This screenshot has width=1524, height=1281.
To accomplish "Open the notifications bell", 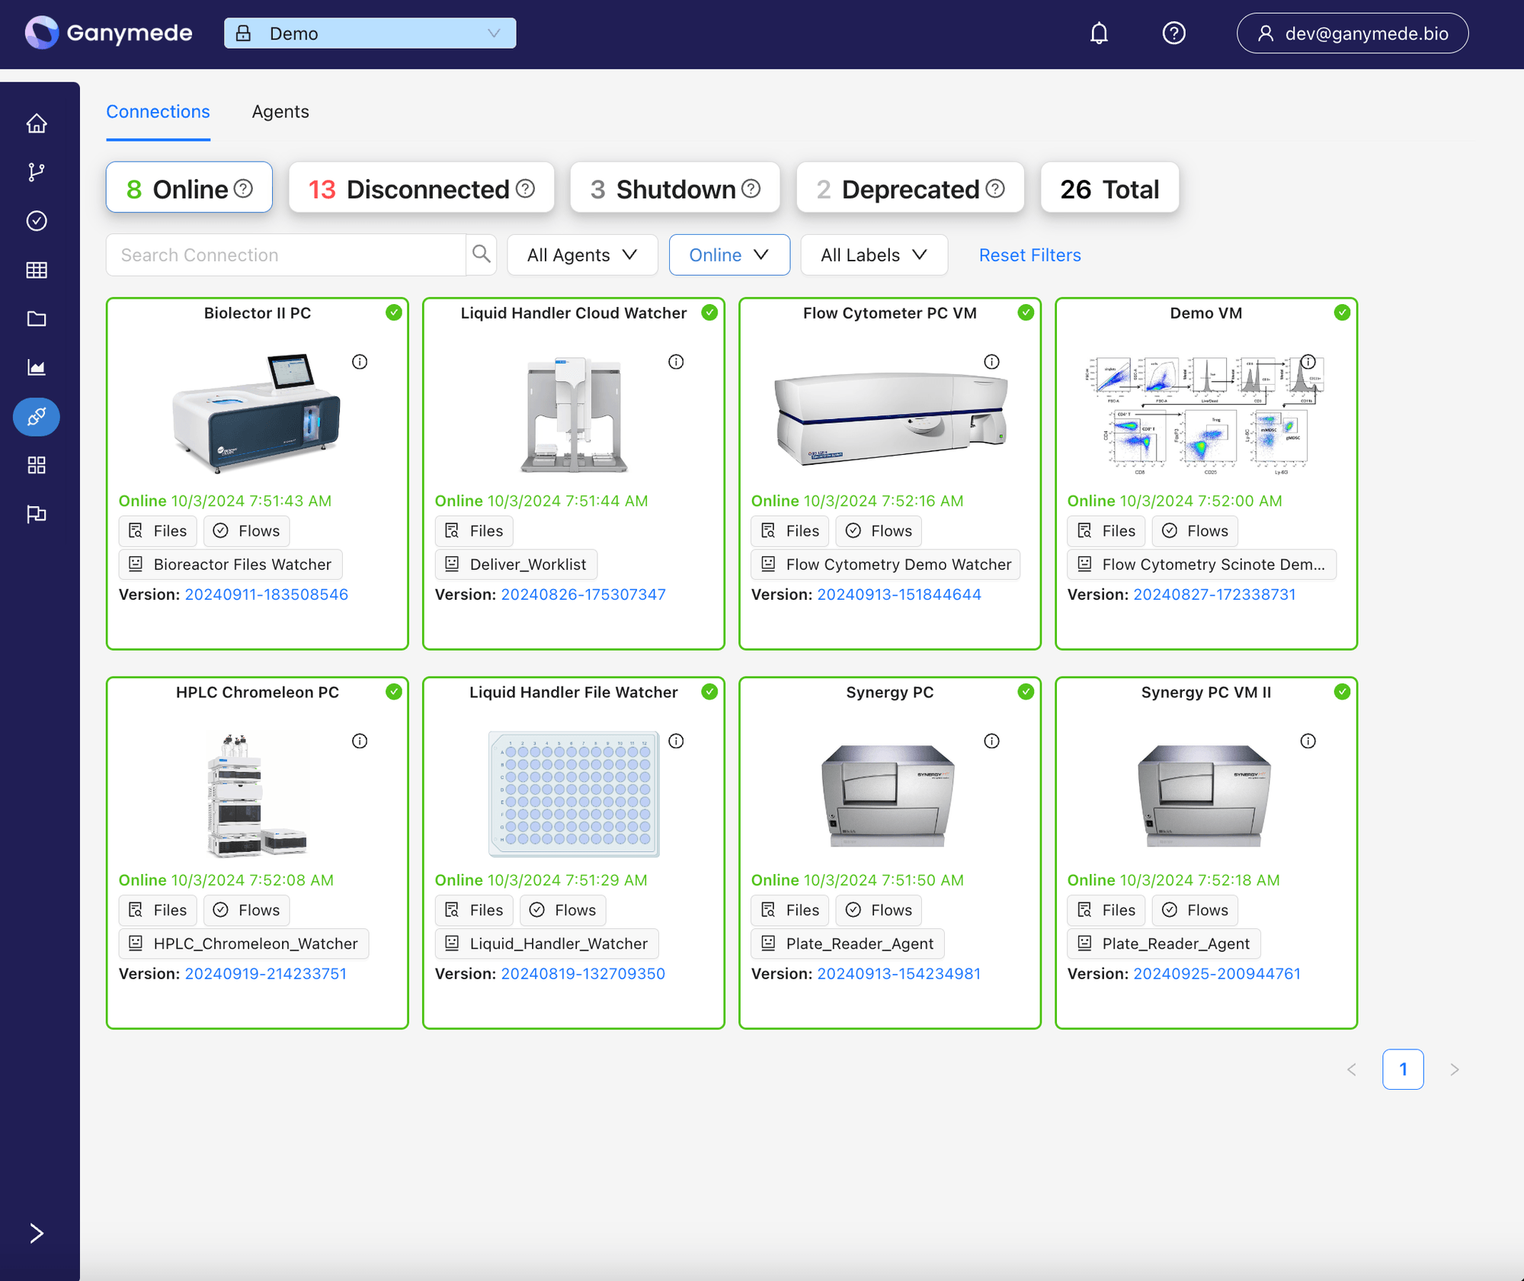I will [1098, 34].
